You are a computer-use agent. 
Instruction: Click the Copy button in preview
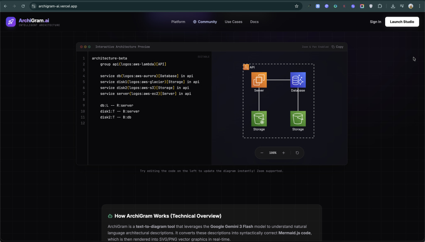pyautogui.click(x=337, y=47)
